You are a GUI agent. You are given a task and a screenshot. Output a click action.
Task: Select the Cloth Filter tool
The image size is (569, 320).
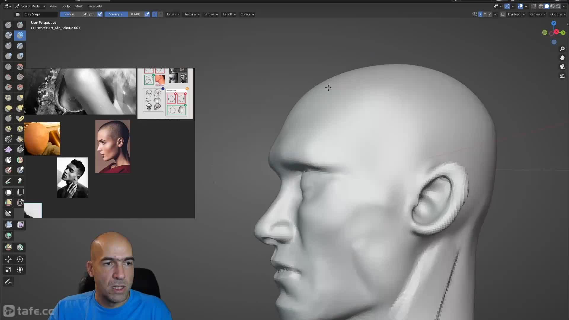tap(20, 225)
